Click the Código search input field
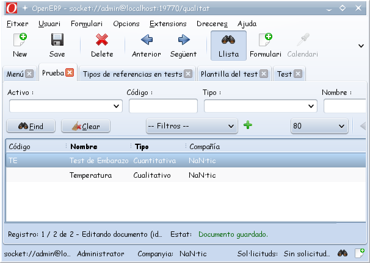 point(163,106)
